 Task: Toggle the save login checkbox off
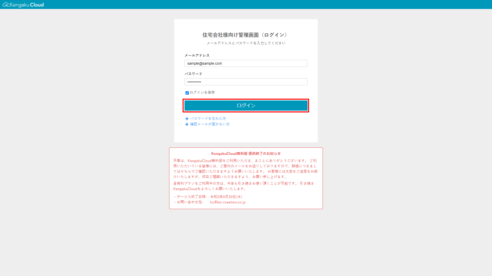coord(187,93)
